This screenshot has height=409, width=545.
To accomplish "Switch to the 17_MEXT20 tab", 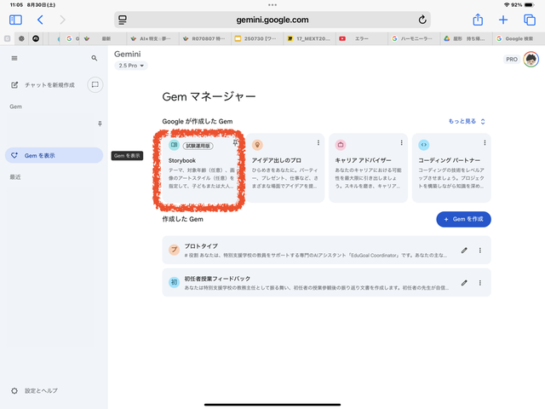I will [x=309, y=38].
